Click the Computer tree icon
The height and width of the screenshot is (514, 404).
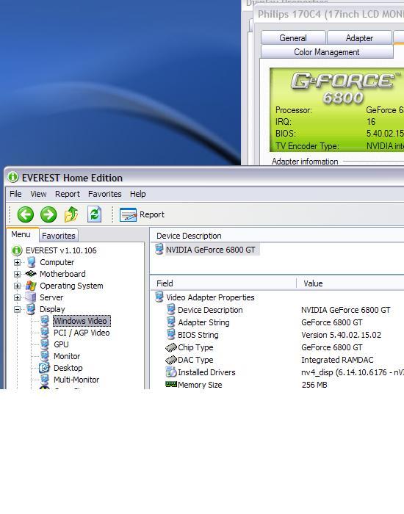[x=31, y=262]
